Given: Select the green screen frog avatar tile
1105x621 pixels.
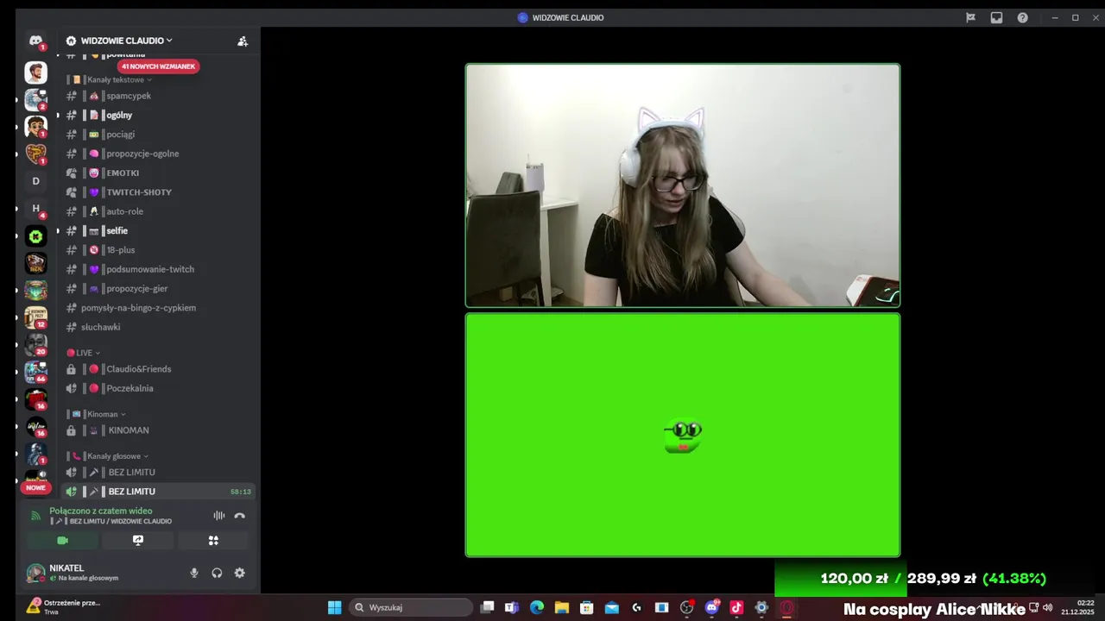Looking at the screenshot, I should [683, 435].
